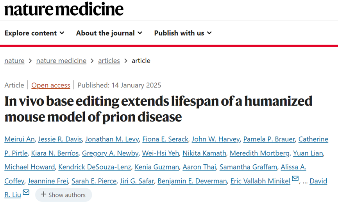Image resolution: width=338 pixels, height=203 pixels.
Task: Select author Gregory A. Newby
Action: (x=110, y=153)
